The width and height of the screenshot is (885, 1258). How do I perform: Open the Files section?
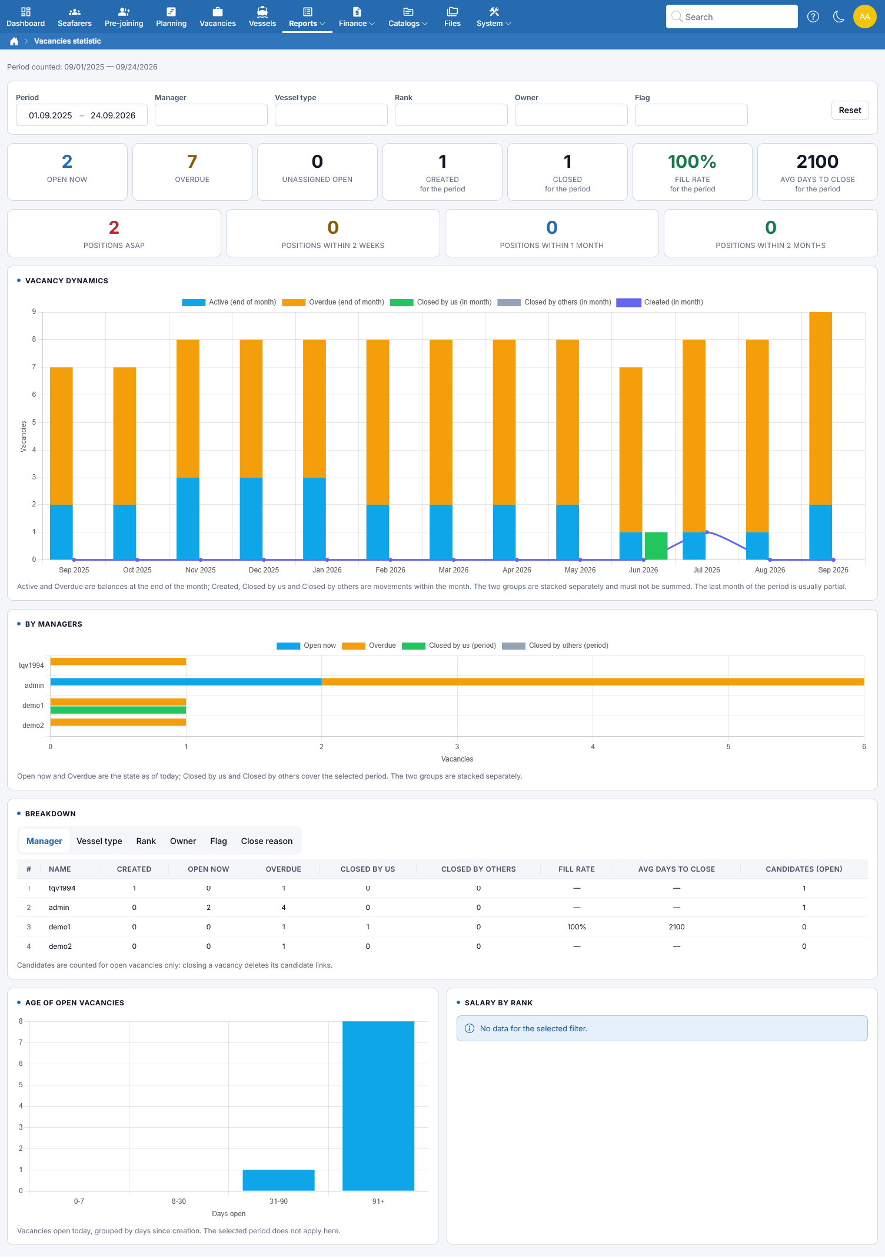click(453, 17)
